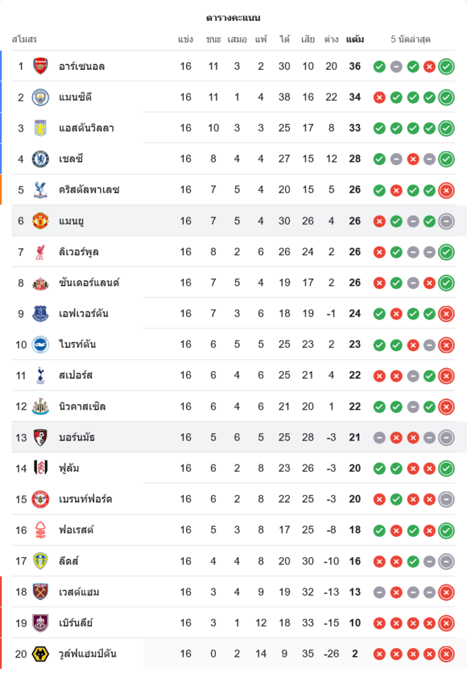Screen dimensions: 467x677
Task: Click the Tottenham Spurs club crest
Action: pyautogui.click(x=41, y=376)
